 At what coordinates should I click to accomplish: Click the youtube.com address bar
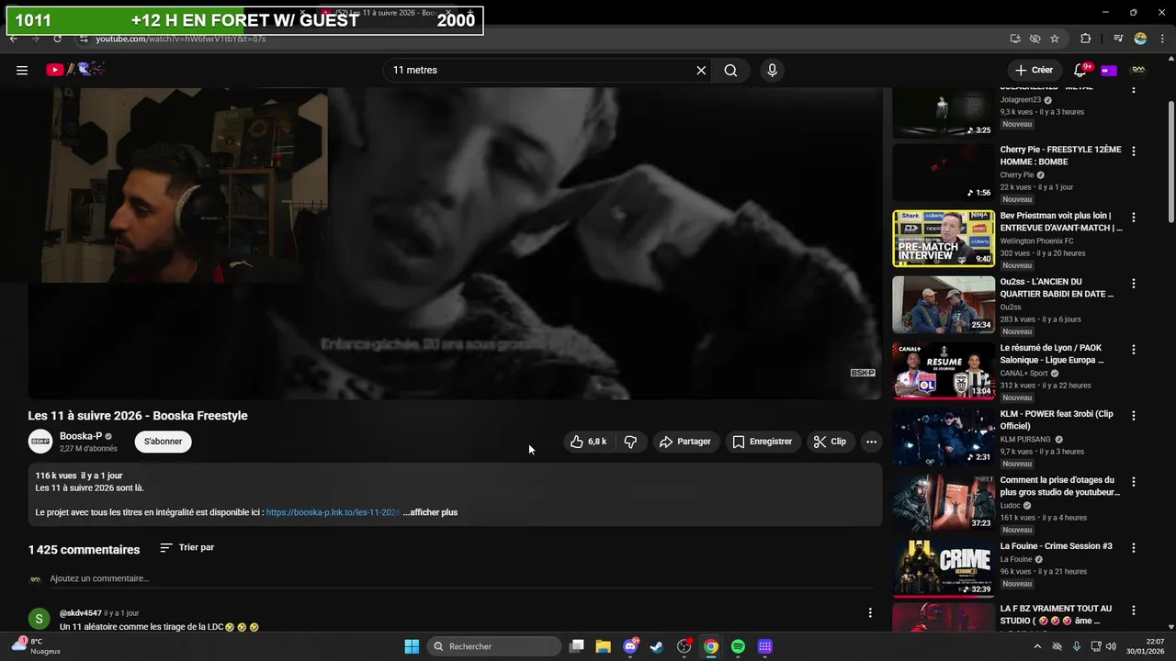542,39
